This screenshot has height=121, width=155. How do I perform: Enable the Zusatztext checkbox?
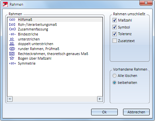click(x=114, y=41)
